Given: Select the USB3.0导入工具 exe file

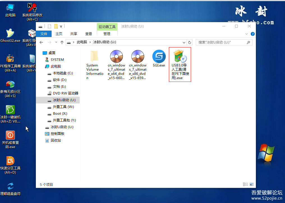Looking at the screenshot, I should point(180,64).
